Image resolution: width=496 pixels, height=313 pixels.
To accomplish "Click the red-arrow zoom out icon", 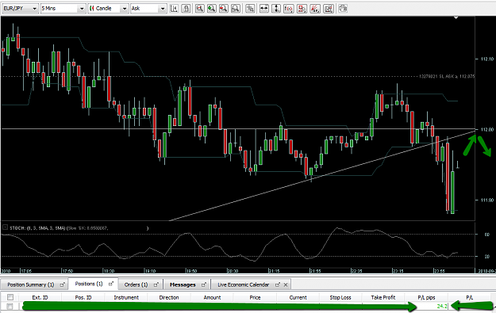I will coord(224,9).
